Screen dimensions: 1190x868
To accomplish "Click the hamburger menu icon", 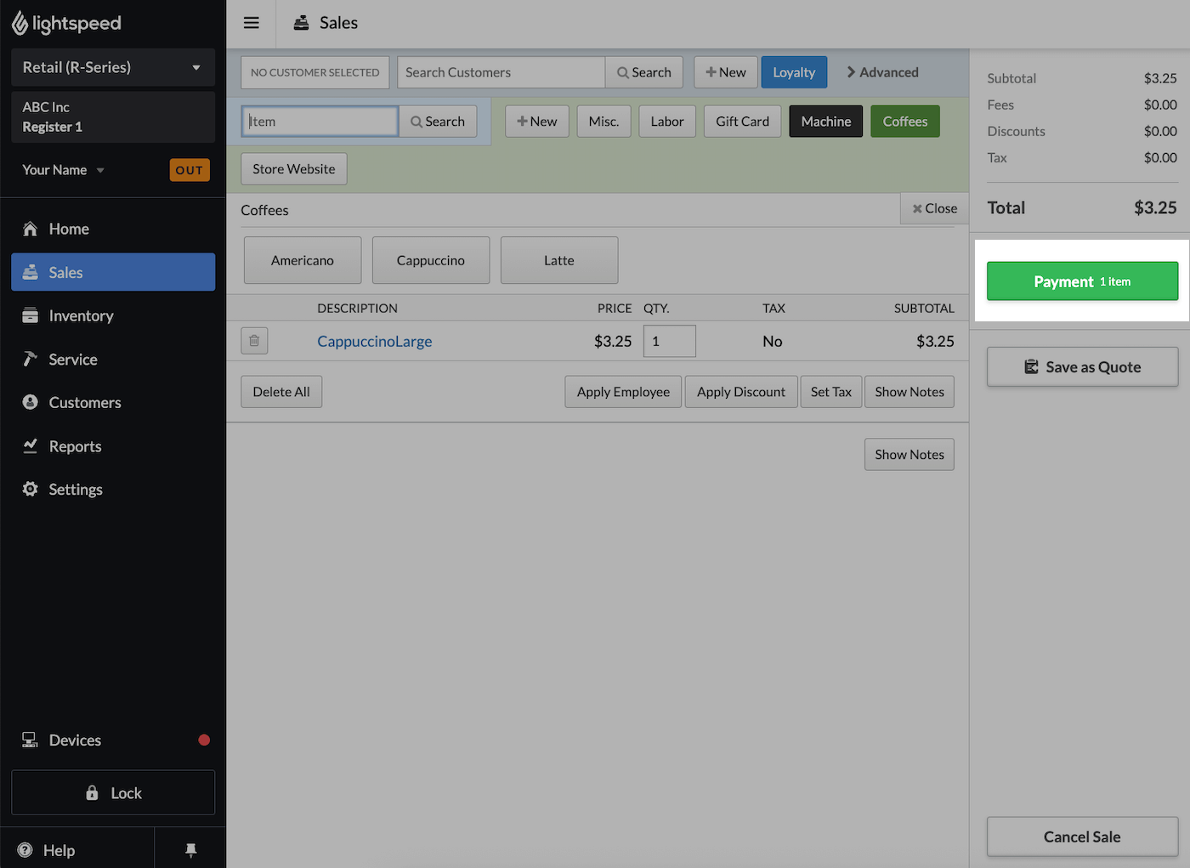I will [251, 23].
